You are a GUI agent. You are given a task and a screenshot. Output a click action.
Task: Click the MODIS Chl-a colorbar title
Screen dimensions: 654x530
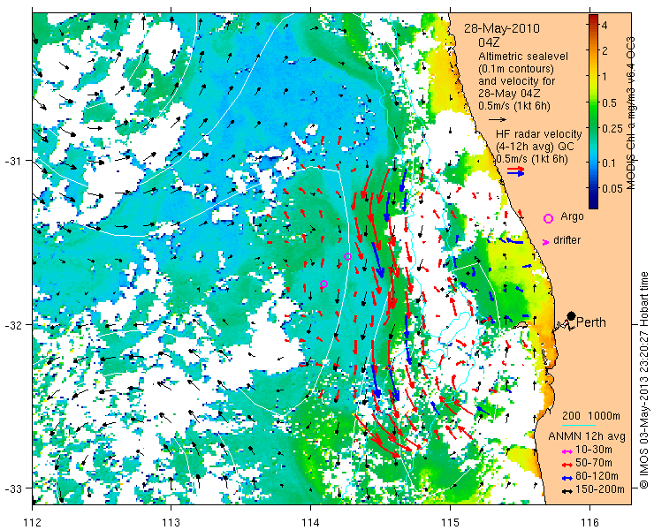(x=631, y=112)
